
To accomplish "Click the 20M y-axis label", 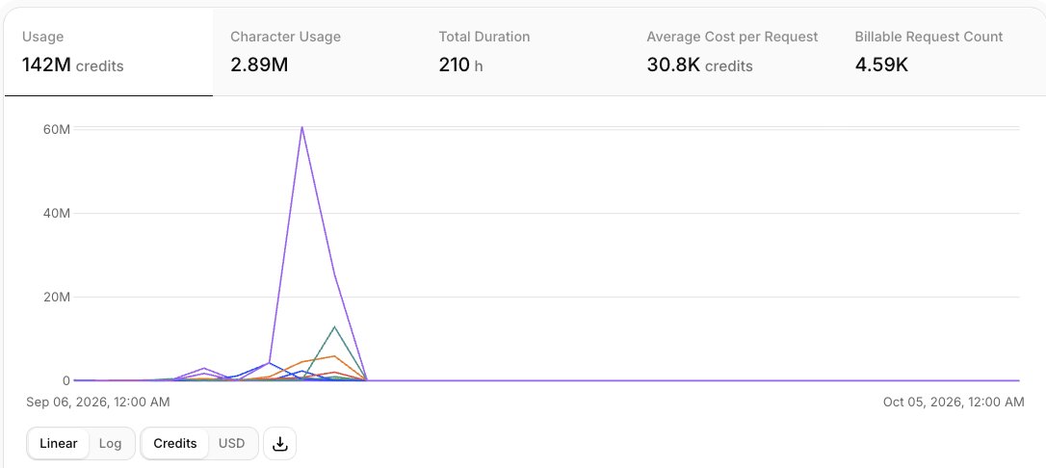I will pos(57,298).
